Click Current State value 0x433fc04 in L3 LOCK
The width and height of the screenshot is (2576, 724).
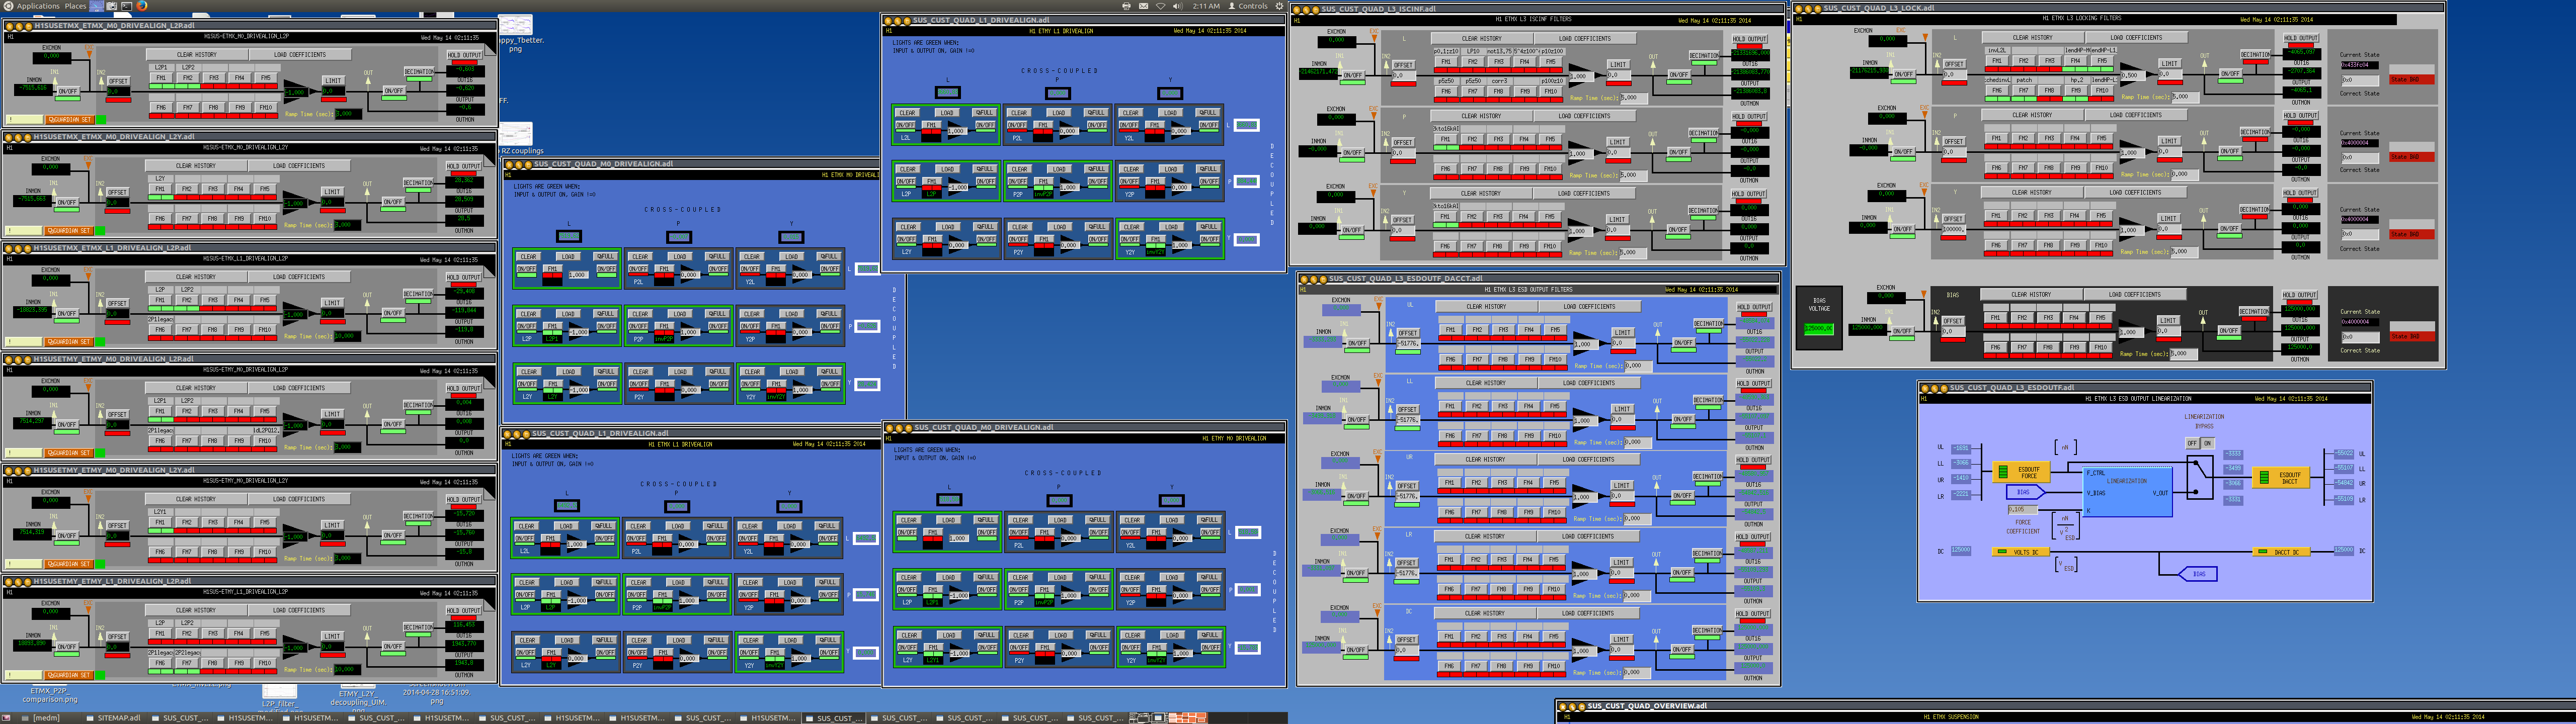[2361, 65]
